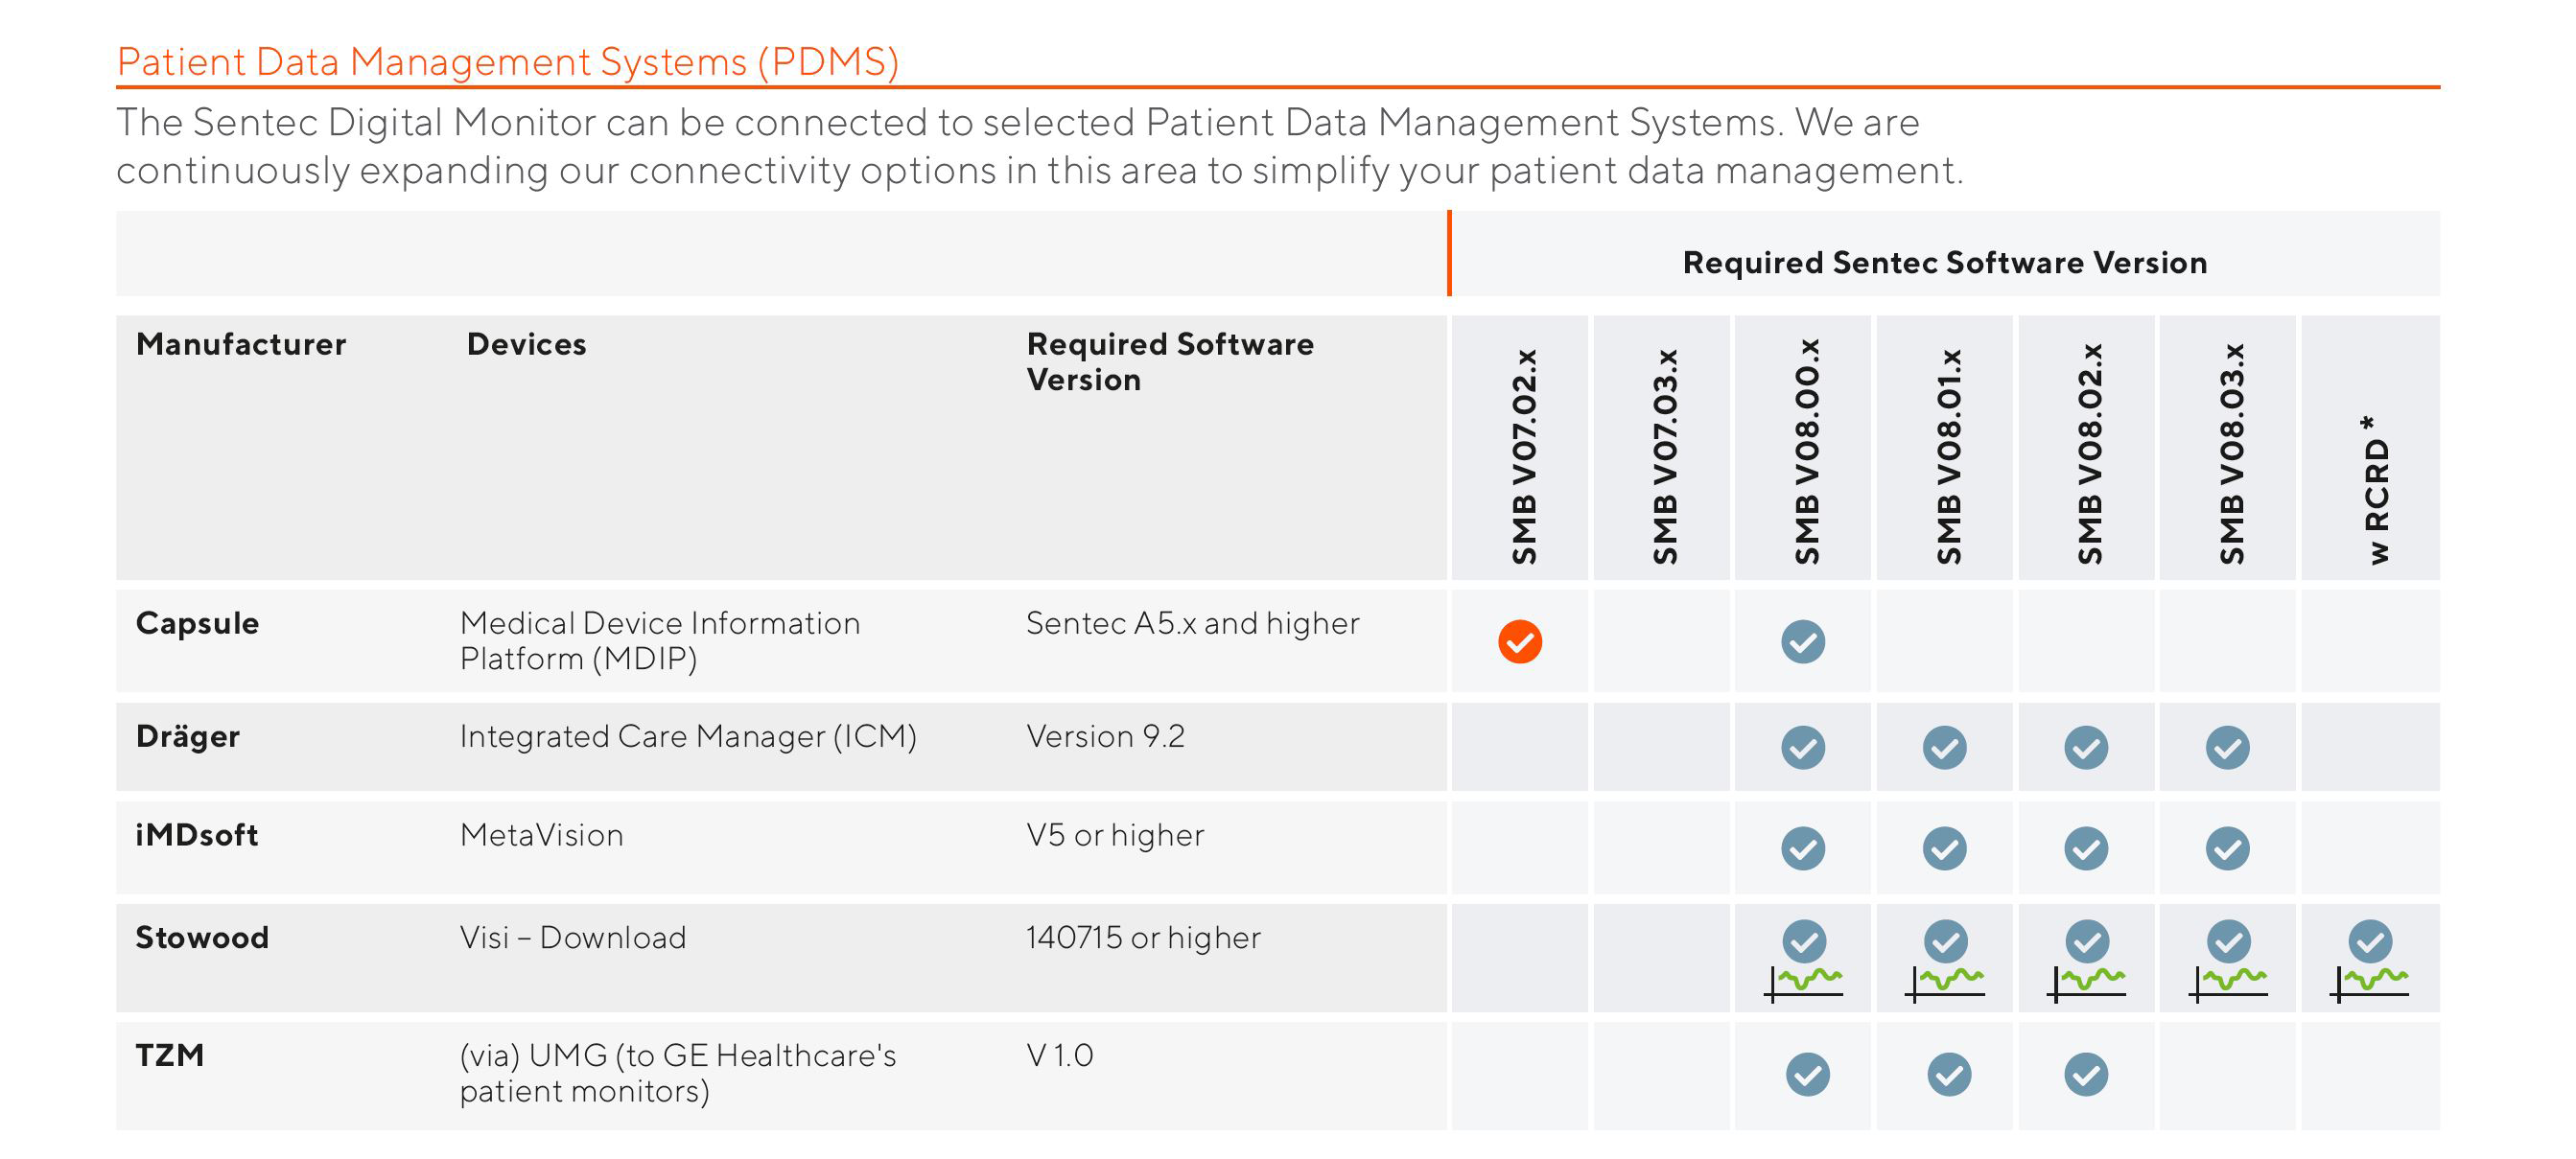2576x1159 pixels.
Task: Click TZM checkmark under SMB V08.01.x
Action: (1948, 1075)
